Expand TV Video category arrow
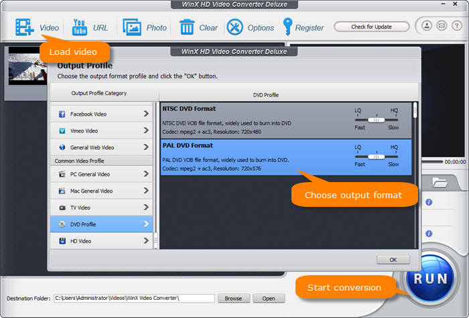Image resolution: width=469 pixels, height=318 pixels. point(146,207)
